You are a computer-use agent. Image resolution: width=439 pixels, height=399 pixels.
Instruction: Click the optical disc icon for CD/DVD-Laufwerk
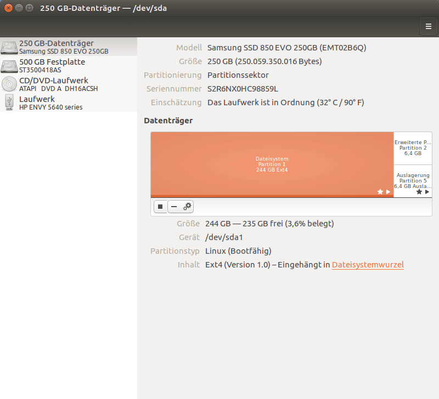(x=9, y=84)
